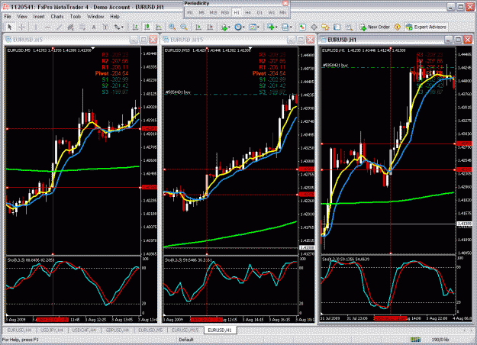Switch chart to line chart type
477x345 pixels.
159,27
